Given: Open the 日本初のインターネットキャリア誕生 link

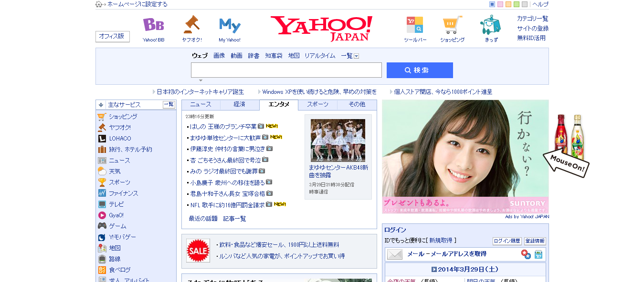Looking at the screenshot, I should click(201, 91).
